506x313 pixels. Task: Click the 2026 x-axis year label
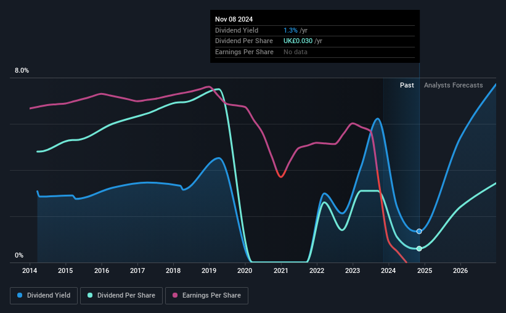460,270
